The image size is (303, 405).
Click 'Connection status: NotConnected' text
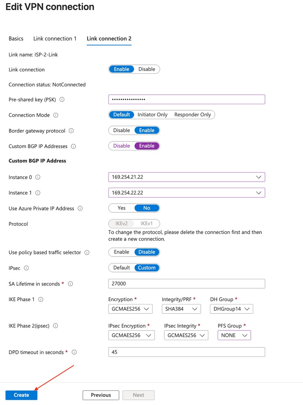pyautogui.click(x=47, y=85)
